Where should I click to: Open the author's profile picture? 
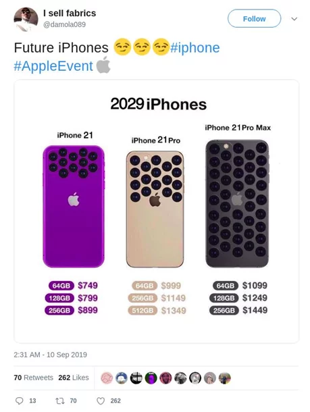[26, 20]
